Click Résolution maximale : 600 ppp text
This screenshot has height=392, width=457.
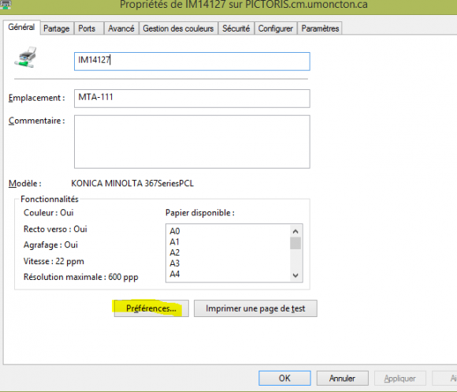point(80,277)
